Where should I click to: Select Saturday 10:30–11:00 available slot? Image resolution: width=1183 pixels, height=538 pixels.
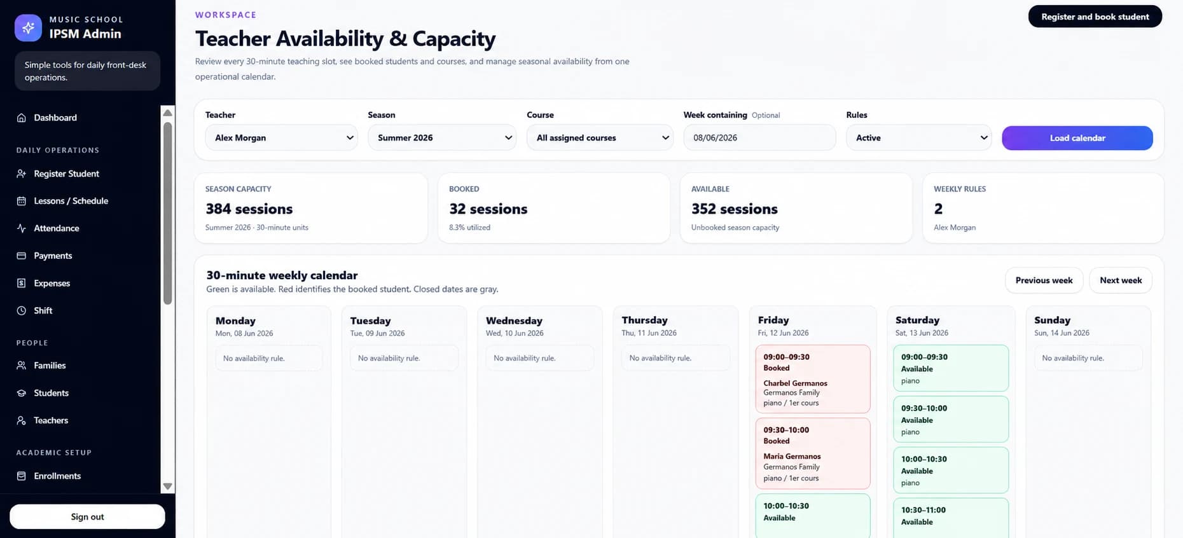[x=951, y=518]
